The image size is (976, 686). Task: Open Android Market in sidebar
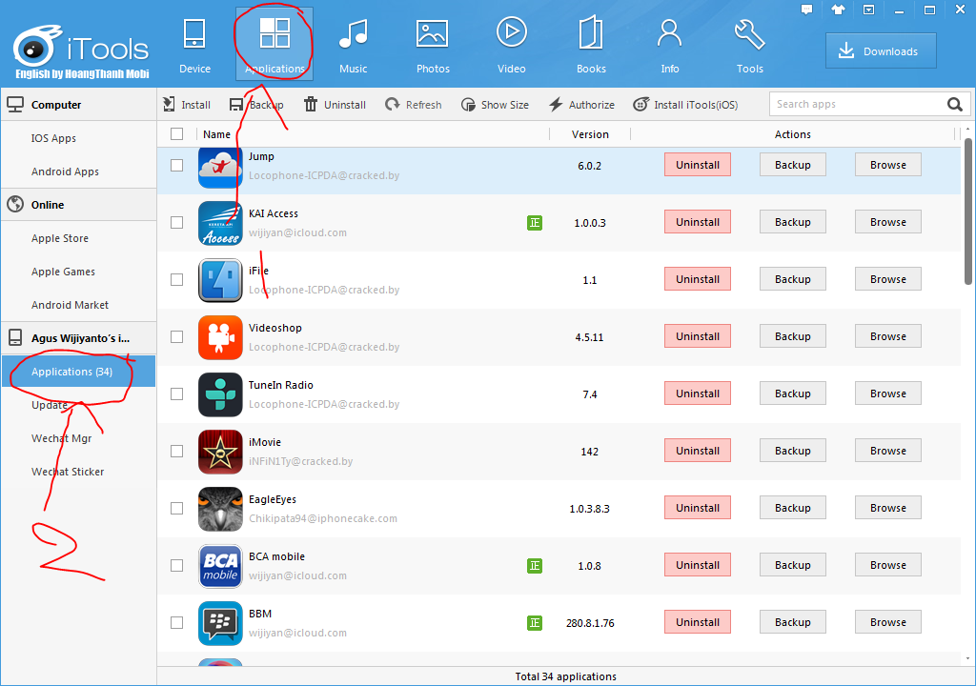(70, 305)
